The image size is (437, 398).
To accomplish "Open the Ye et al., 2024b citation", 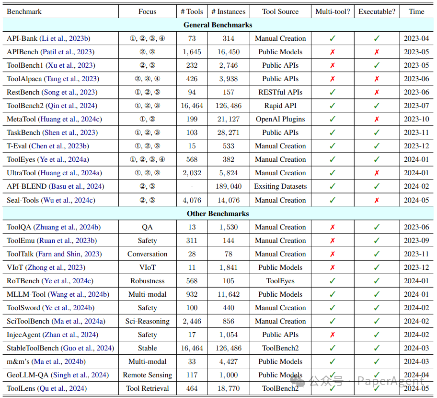I will click(69, 308).
